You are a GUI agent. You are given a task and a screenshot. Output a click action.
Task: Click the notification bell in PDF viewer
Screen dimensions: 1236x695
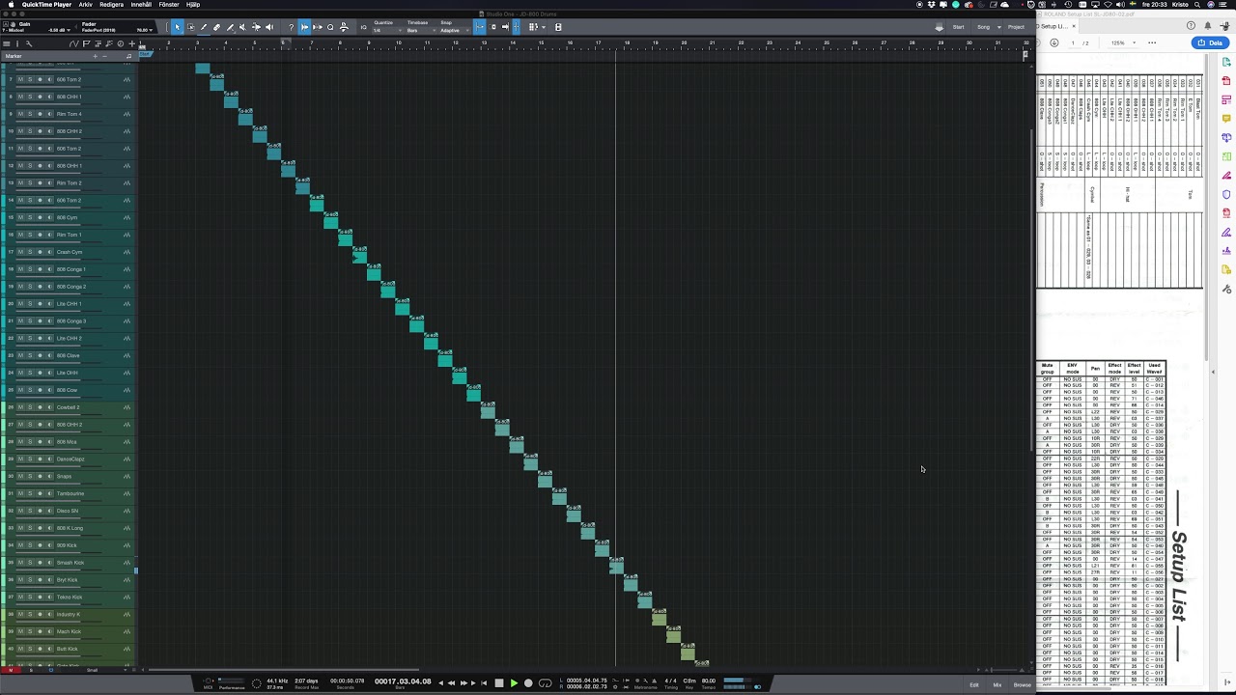(x=1207, y=25)
